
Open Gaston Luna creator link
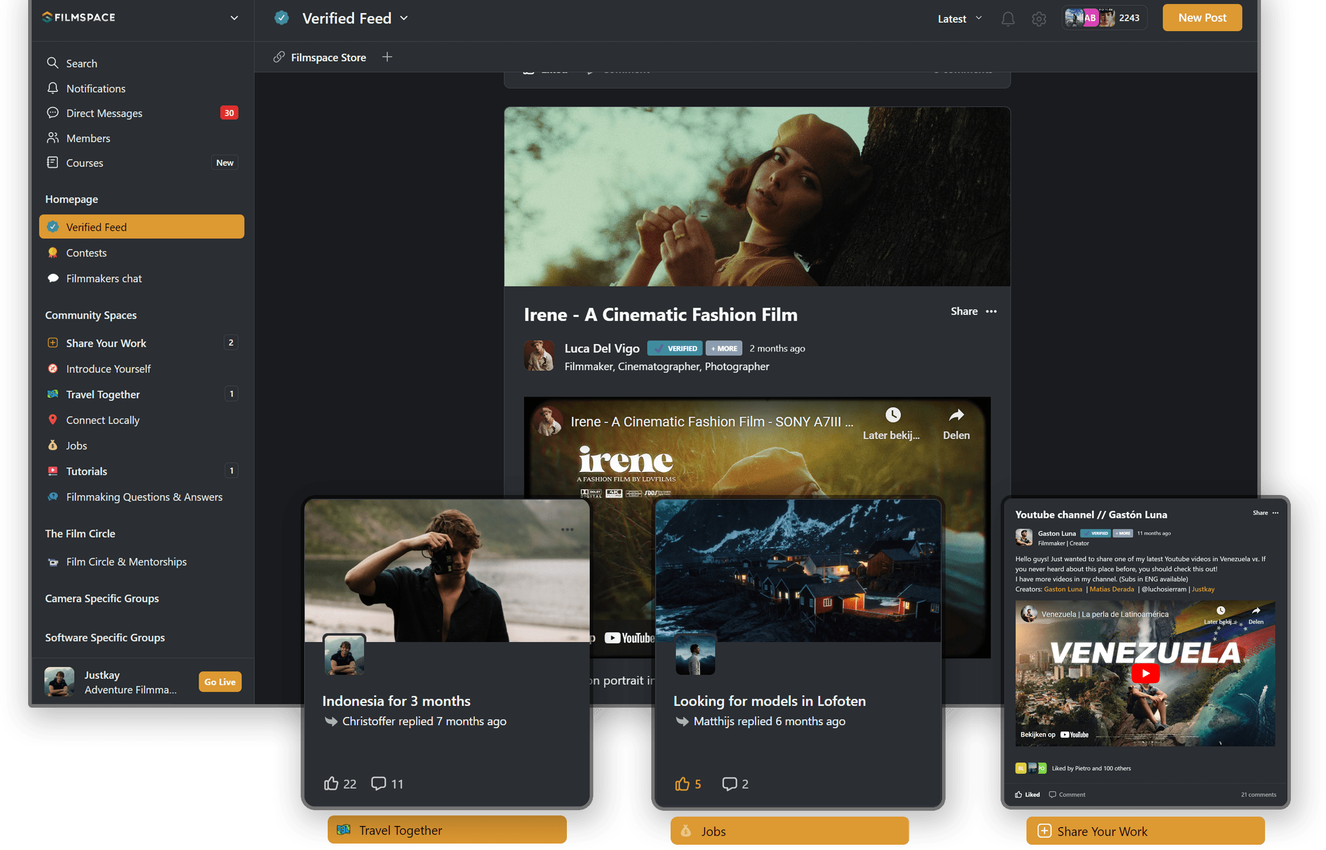1062,589
